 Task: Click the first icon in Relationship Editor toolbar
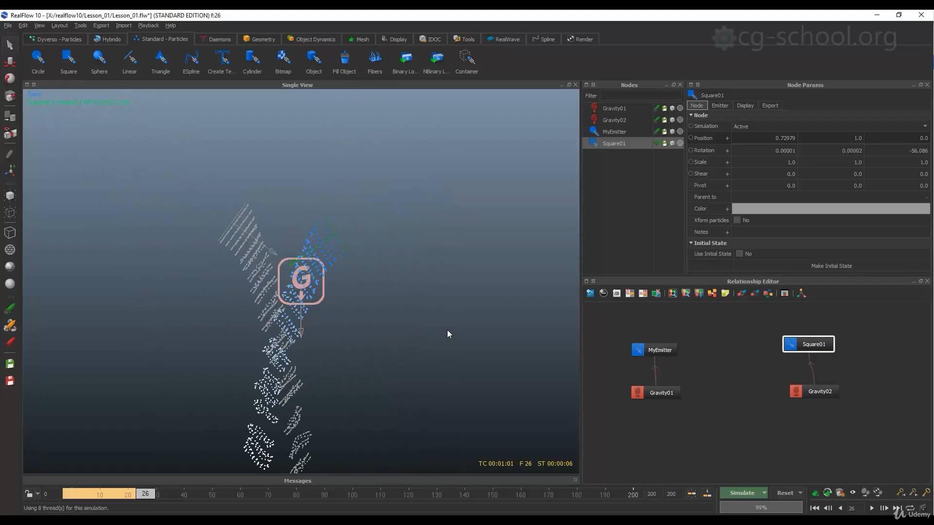pyautogui.click(x=590, y=293)
